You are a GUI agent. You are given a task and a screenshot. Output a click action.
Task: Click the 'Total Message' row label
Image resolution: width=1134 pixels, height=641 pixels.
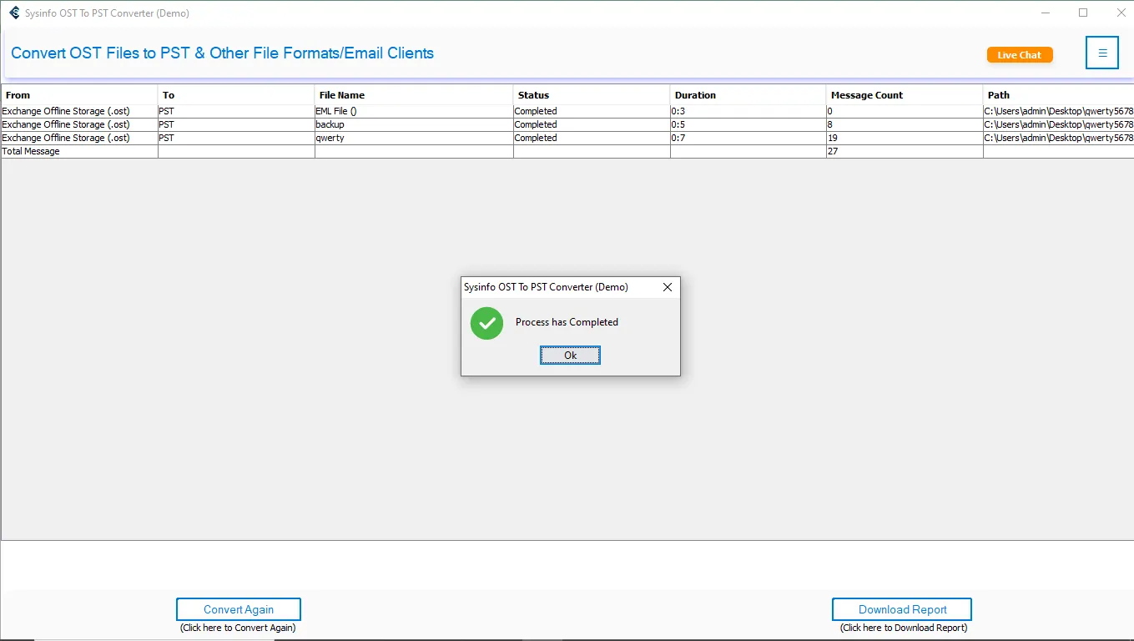click(31, 152)
